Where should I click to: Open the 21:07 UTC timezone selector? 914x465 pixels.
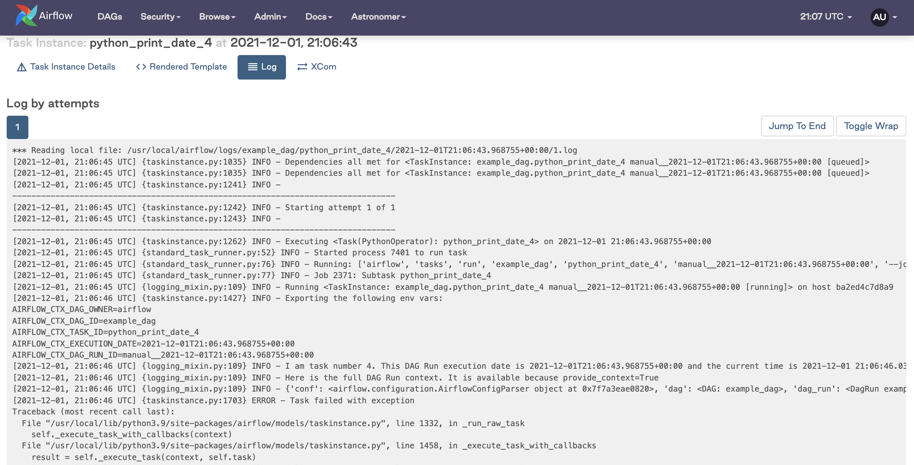[x=826, y=17]
